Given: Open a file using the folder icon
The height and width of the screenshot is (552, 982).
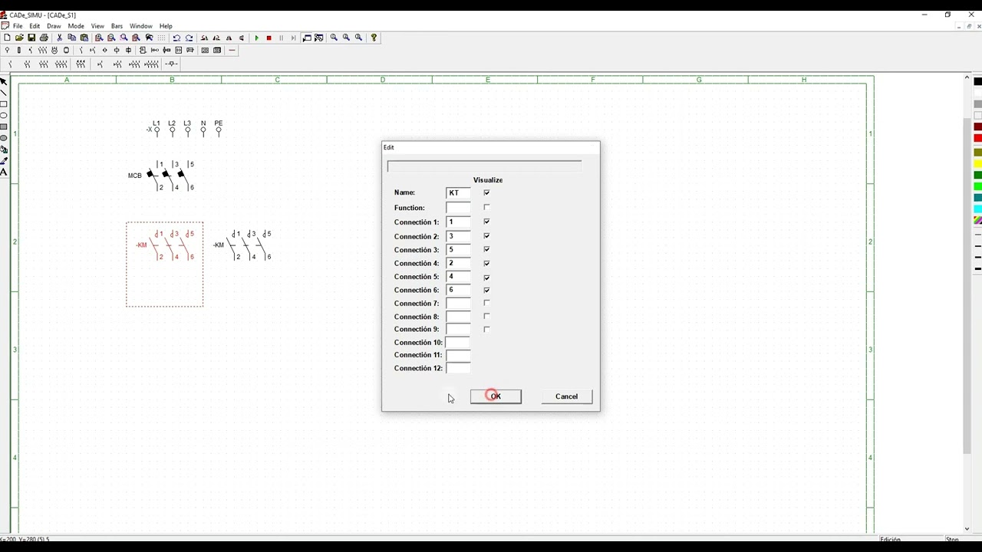Looking at the screenshot, I should tap(19, 38).
